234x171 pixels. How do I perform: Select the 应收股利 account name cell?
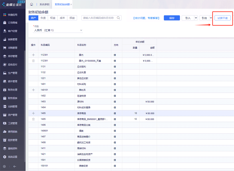coord(82,67)
